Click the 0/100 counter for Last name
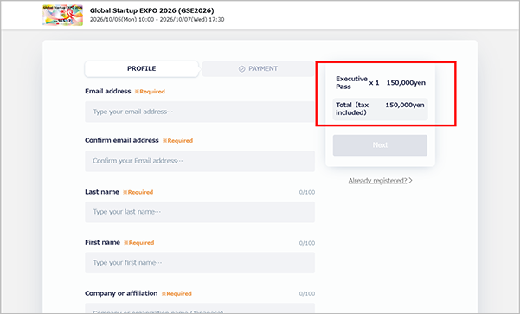 click(307, 192)
